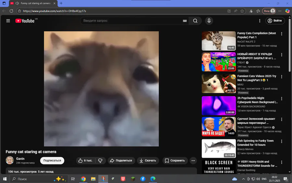Mute tab via speaker icon on tab
Screen dimensions: 292x183
pos(17,3)
